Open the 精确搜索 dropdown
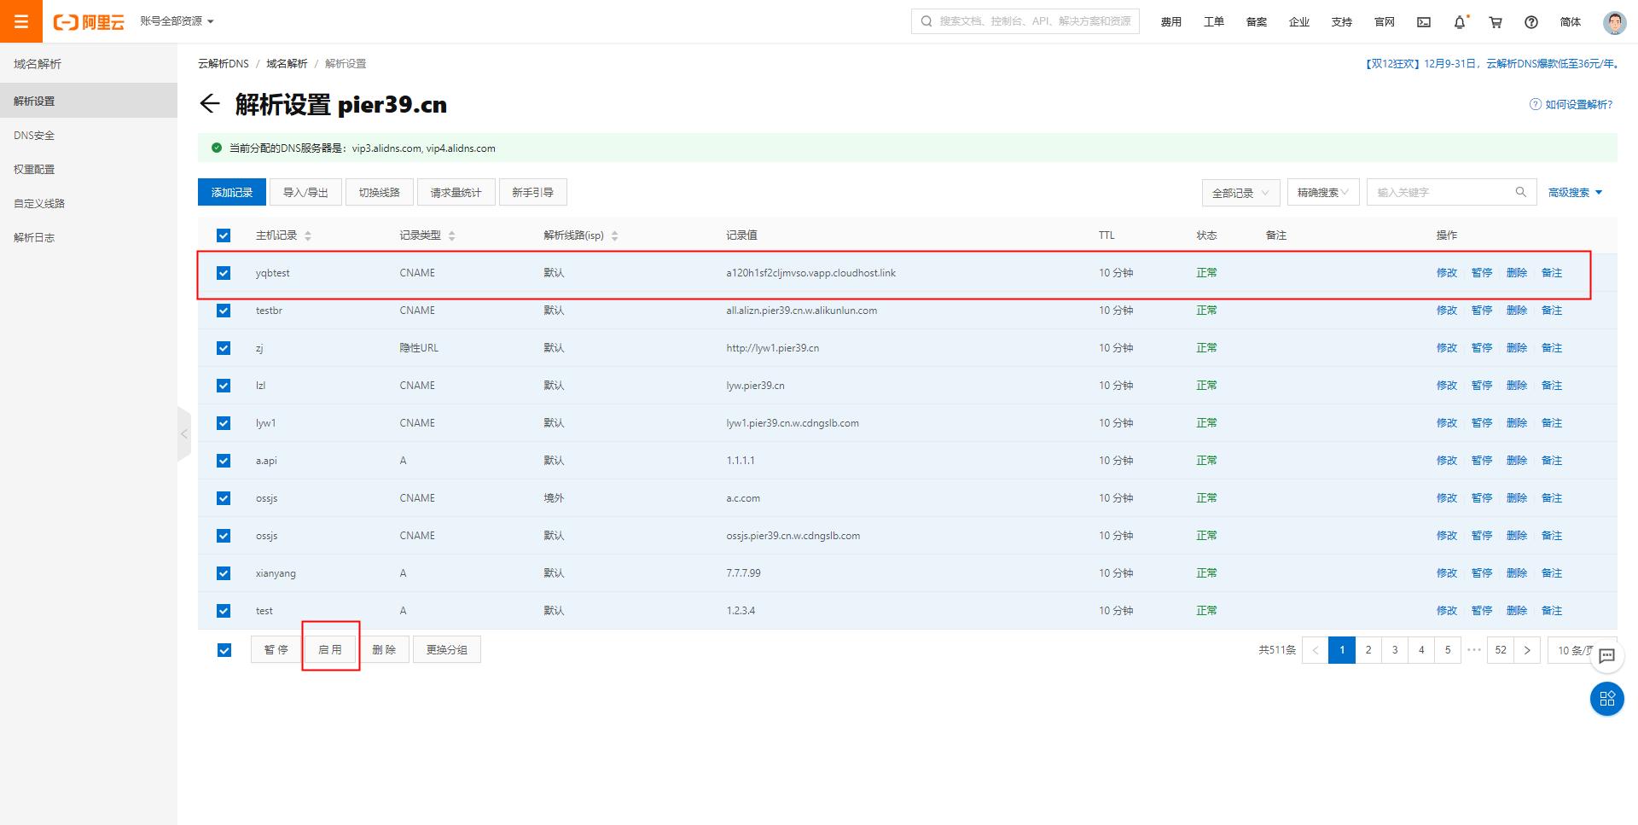1638x825 pixels. 1322,193
